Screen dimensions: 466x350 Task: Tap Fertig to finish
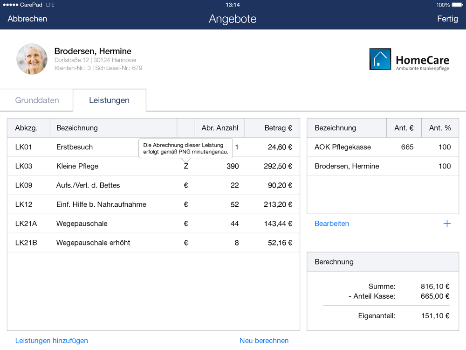point(447,19)
